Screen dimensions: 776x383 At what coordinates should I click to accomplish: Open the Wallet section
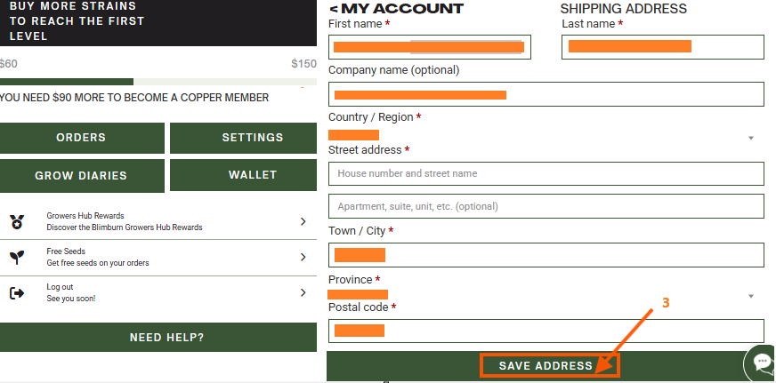(244, 175)
